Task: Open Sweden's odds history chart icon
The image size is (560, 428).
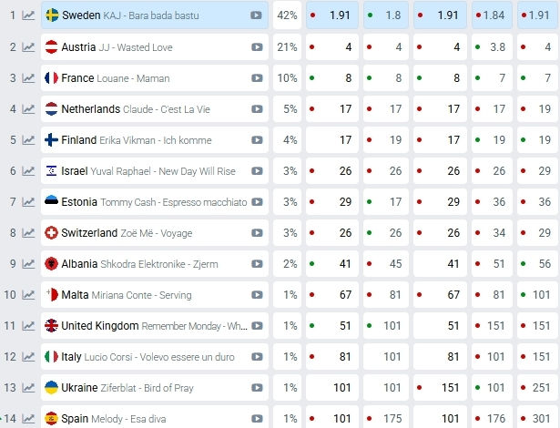Action: [x=28, y=15]
